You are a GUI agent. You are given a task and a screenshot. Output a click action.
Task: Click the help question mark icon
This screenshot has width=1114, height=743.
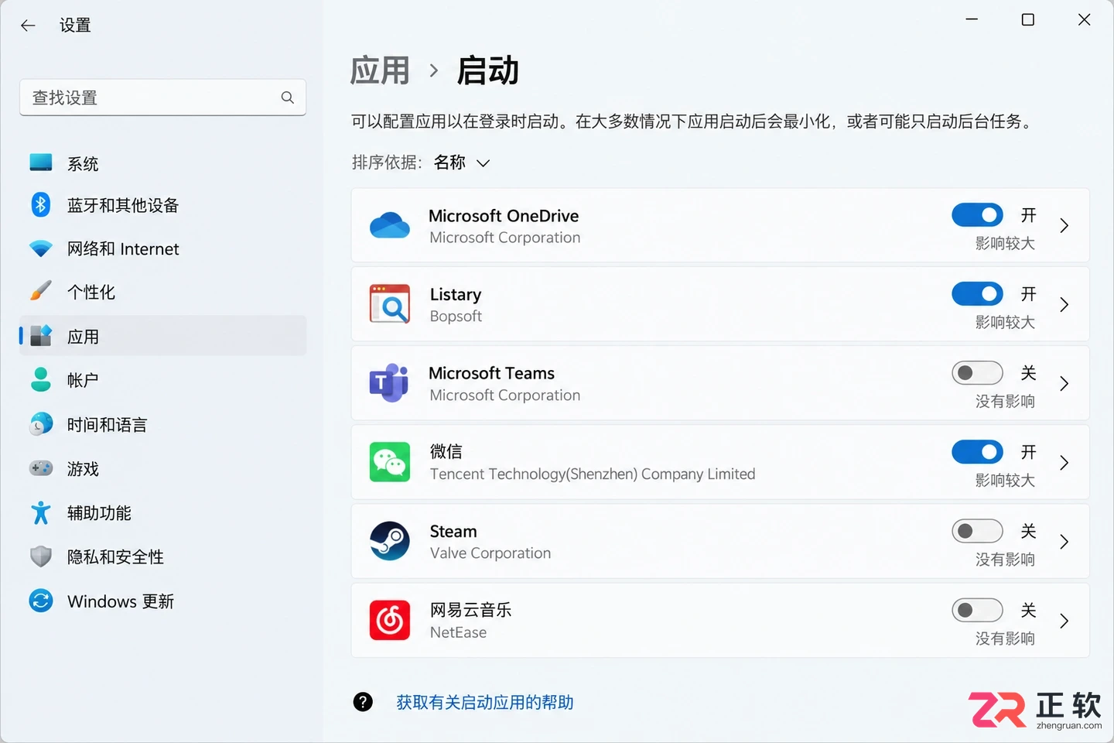(x=363, y=702)
